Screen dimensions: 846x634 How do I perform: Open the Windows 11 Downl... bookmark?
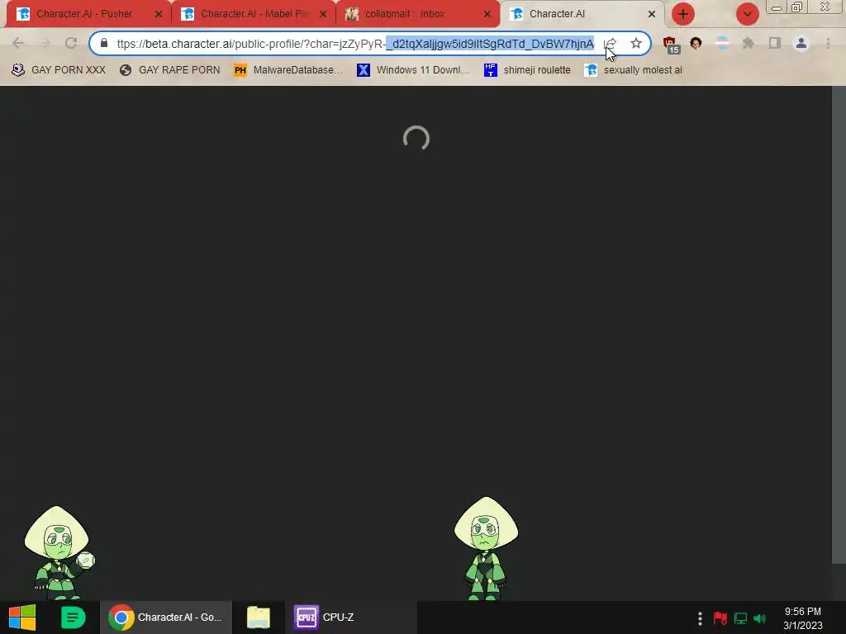[x=413, y=70]
